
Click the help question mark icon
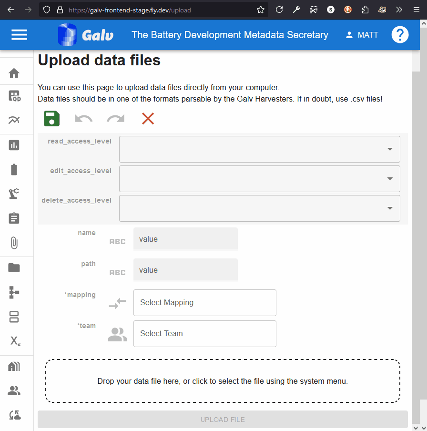point(400,35)
